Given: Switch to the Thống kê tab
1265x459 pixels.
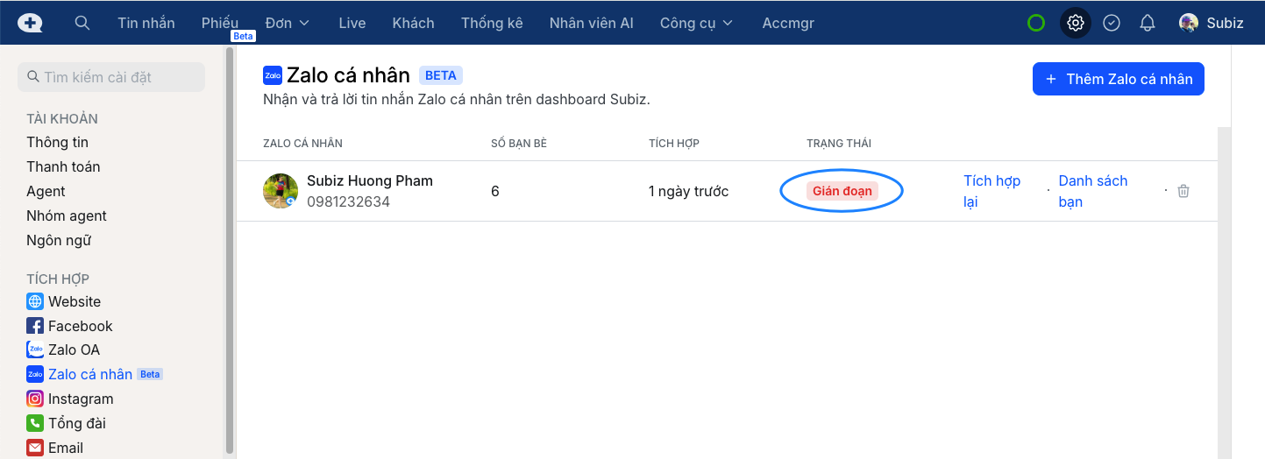Looking at the screenshot, I should 492,23.
